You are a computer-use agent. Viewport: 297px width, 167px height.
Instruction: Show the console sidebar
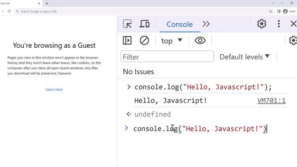click(127, 40)
